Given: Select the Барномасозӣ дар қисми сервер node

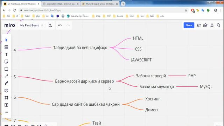Looking at the screenshot, I should [x=84, y=81].
